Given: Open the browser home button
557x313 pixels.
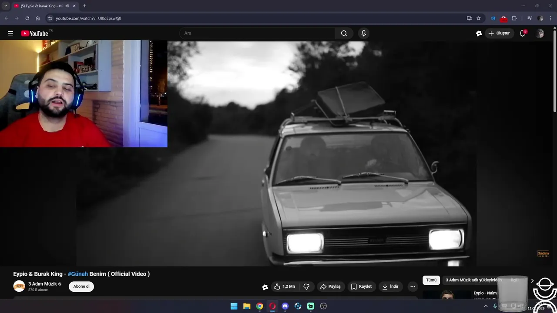Looking at the screenshot, I should tap(37, 18).
